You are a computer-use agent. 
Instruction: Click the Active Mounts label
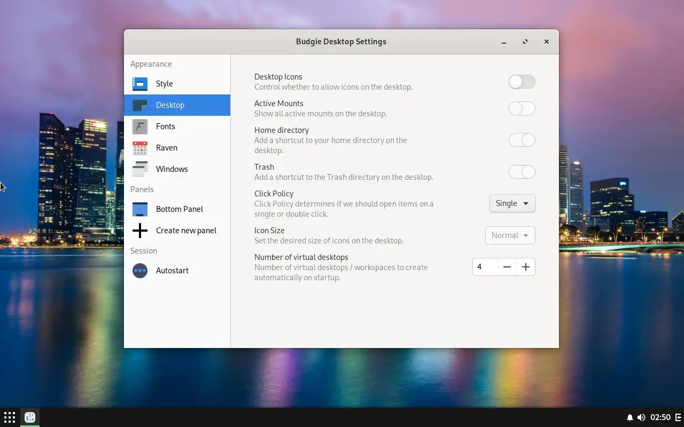point(279,104)
